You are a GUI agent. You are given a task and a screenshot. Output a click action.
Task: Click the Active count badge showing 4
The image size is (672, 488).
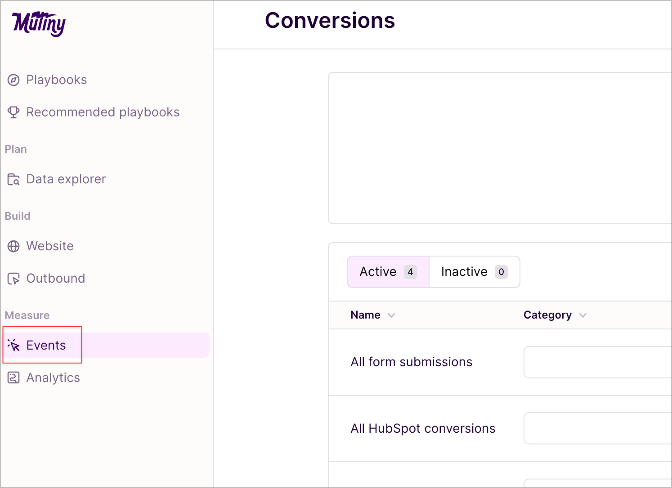click(411, 271)
